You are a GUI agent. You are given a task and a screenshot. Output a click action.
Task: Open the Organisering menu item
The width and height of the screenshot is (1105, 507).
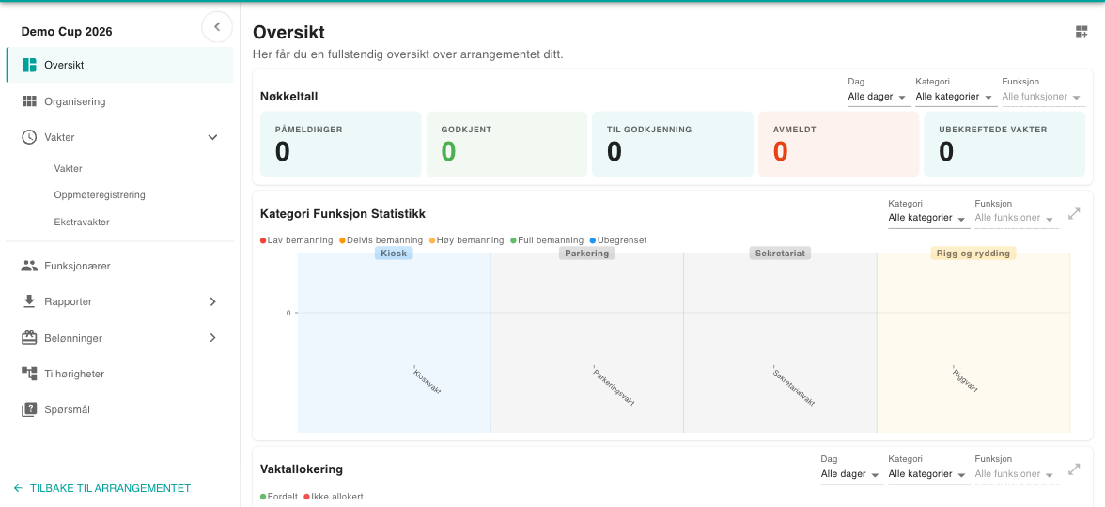[120, 101]
